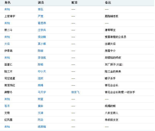Click the actor name 练束梅
The height and width of the screenshot is (131, 155).
(x=42, y=127)
